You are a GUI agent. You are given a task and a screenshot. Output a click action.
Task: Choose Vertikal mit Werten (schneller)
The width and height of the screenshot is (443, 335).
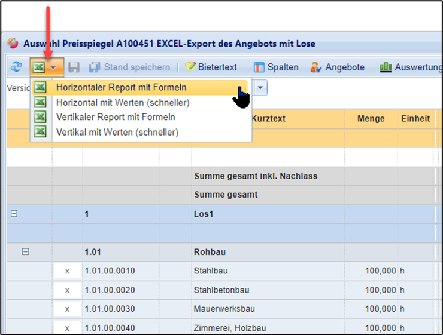coord(117,132)
